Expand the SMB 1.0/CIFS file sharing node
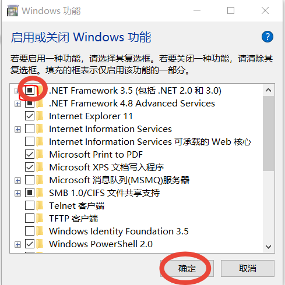 click(17, 193)
